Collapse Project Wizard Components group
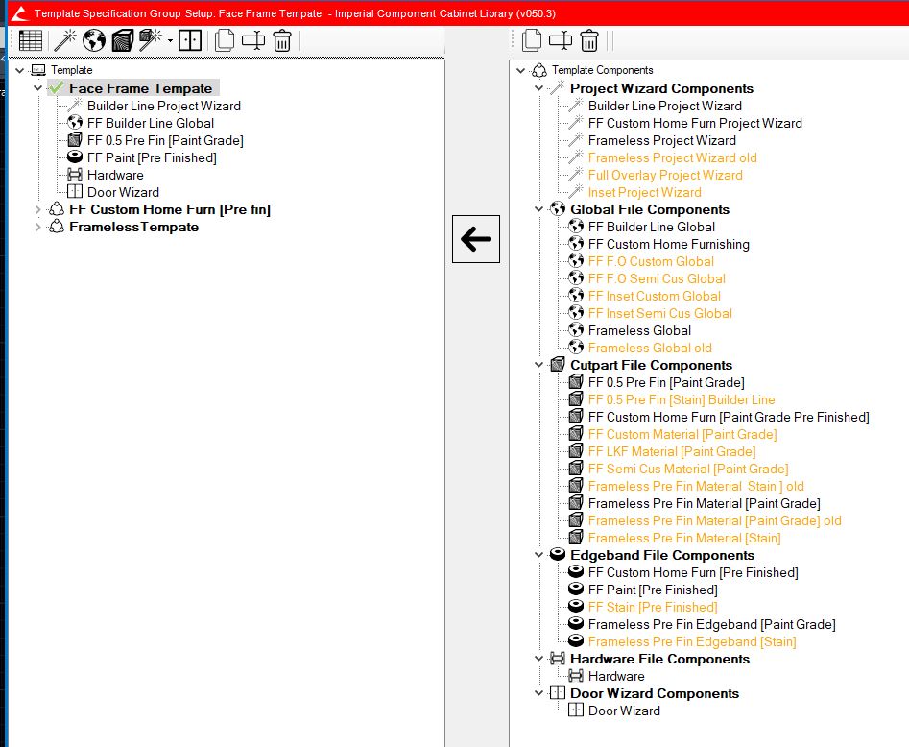The image size is (909, 747). pyautogui.click(x=539, y=88)
